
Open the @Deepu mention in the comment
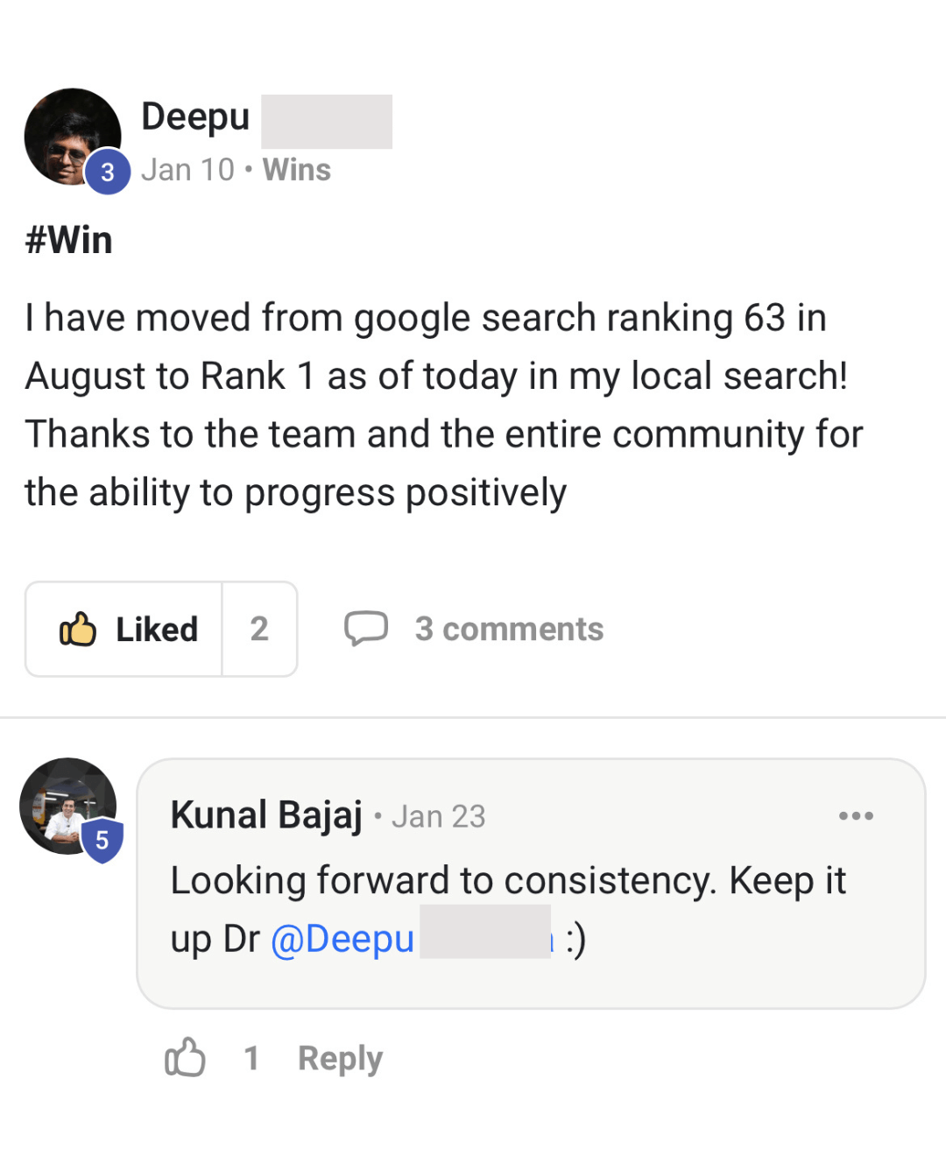point(342,939)
